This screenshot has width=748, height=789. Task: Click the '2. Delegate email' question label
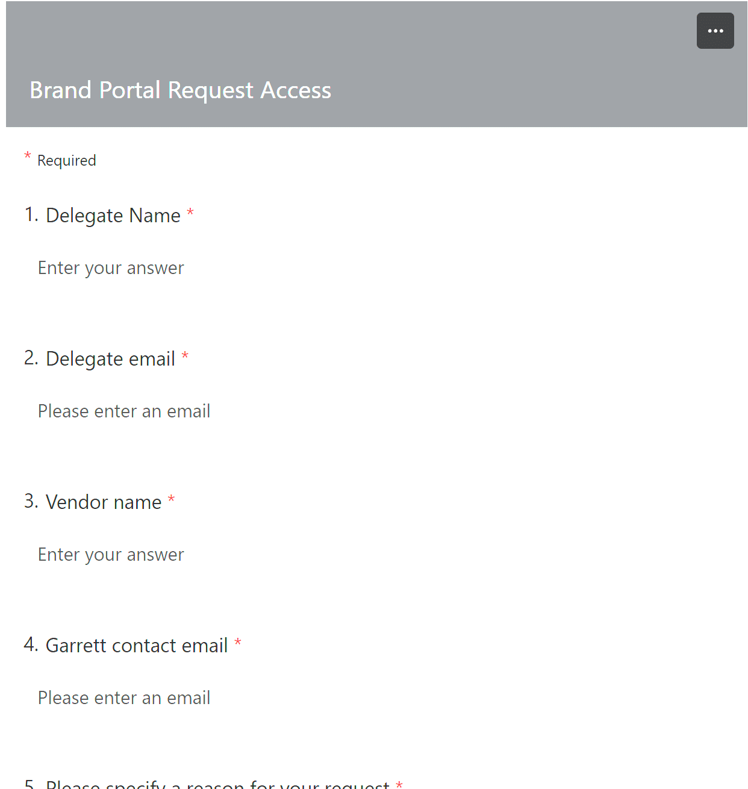pos(106,358)
